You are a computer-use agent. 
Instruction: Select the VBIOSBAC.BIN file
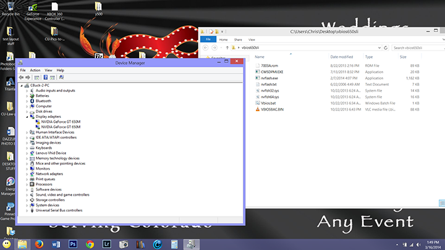click(x=272, y=109)
